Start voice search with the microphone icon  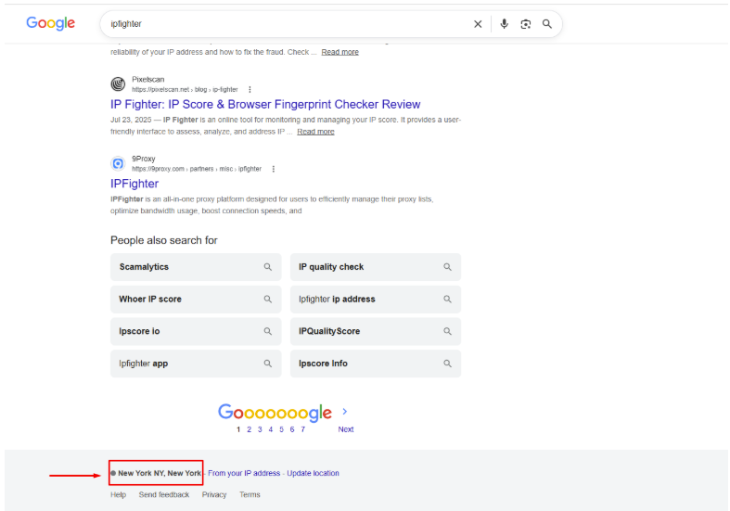click(x=504, y=24)
